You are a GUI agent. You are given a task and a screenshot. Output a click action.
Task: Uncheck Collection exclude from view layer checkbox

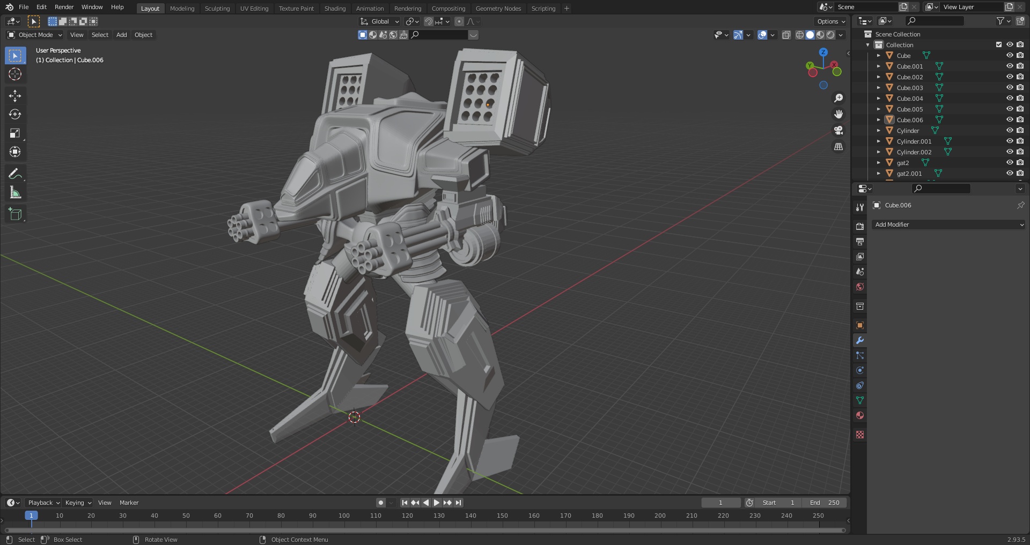click(998, 44)
